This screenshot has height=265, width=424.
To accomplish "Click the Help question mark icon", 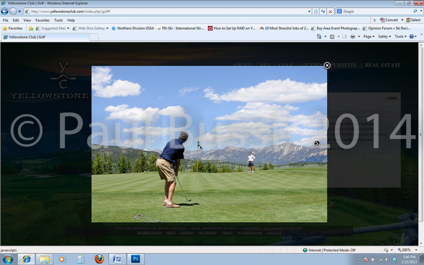I will 412,36.
